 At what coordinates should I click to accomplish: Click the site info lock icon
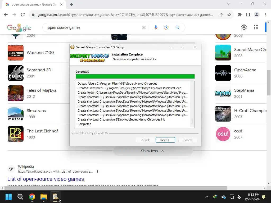point(33,15)
